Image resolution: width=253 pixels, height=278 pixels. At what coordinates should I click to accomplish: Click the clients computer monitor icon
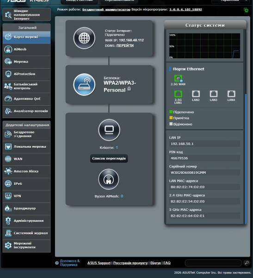[x=109, y=130]
